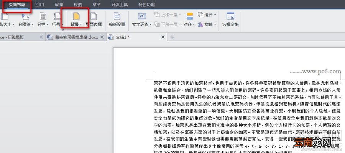Viewport: 345px width, 153px height.
Task: Click the line starting 使用来寄送秘密讯息
Action: point(248,97)
